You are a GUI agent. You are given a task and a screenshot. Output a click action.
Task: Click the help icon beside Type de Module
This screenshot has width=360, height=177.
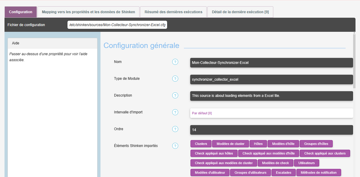coord(175,79)
